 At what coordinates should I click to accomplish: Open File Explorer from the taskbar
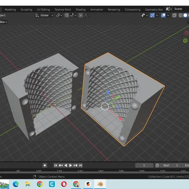pyautogui.click(x=28, y=184)
